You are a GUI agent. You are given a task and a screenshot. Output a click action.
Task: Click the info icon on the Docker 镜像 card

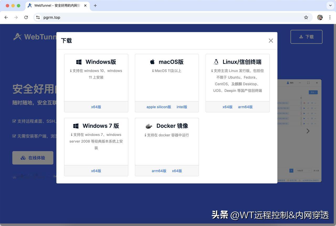pyautogui.click(x=146, y=135)
